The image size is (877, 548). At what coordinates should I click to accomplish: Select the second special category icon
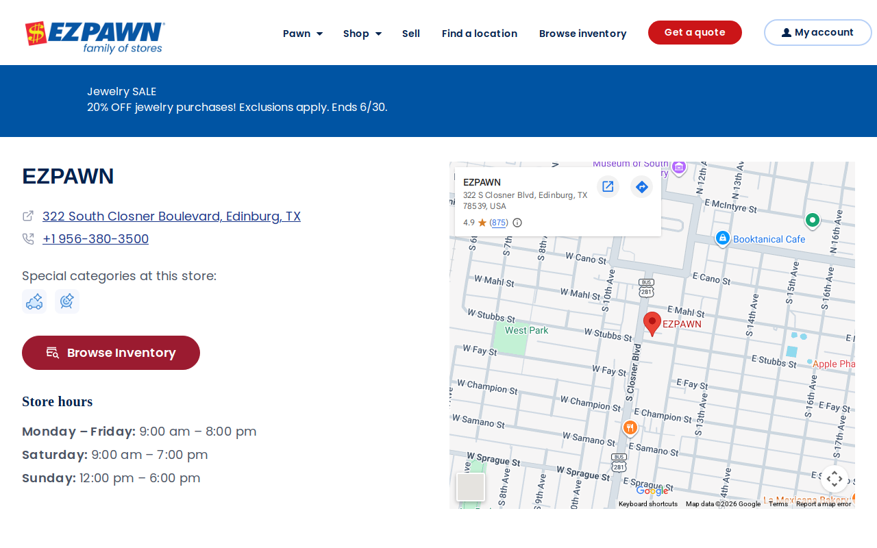click(67, 301)
